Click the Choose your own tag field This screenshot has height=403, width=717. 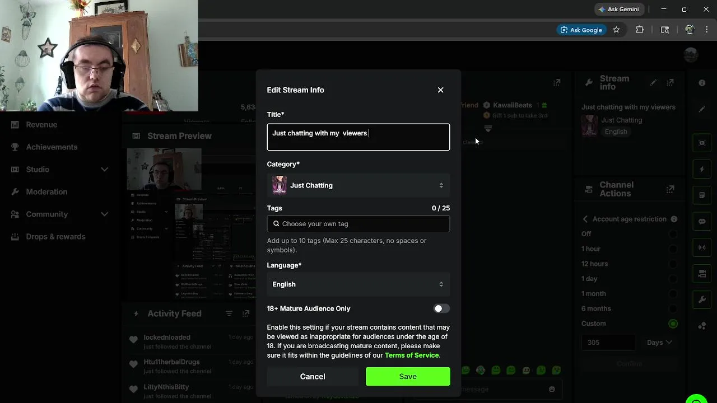click(358, 224)
